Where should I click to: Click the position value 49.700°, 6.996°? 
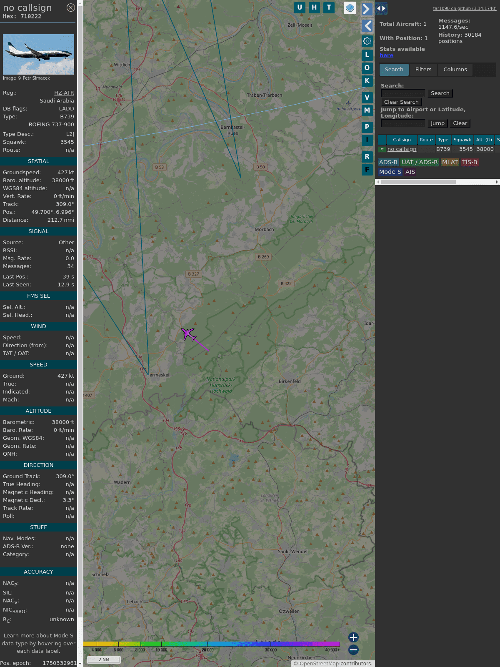(52, 212)
